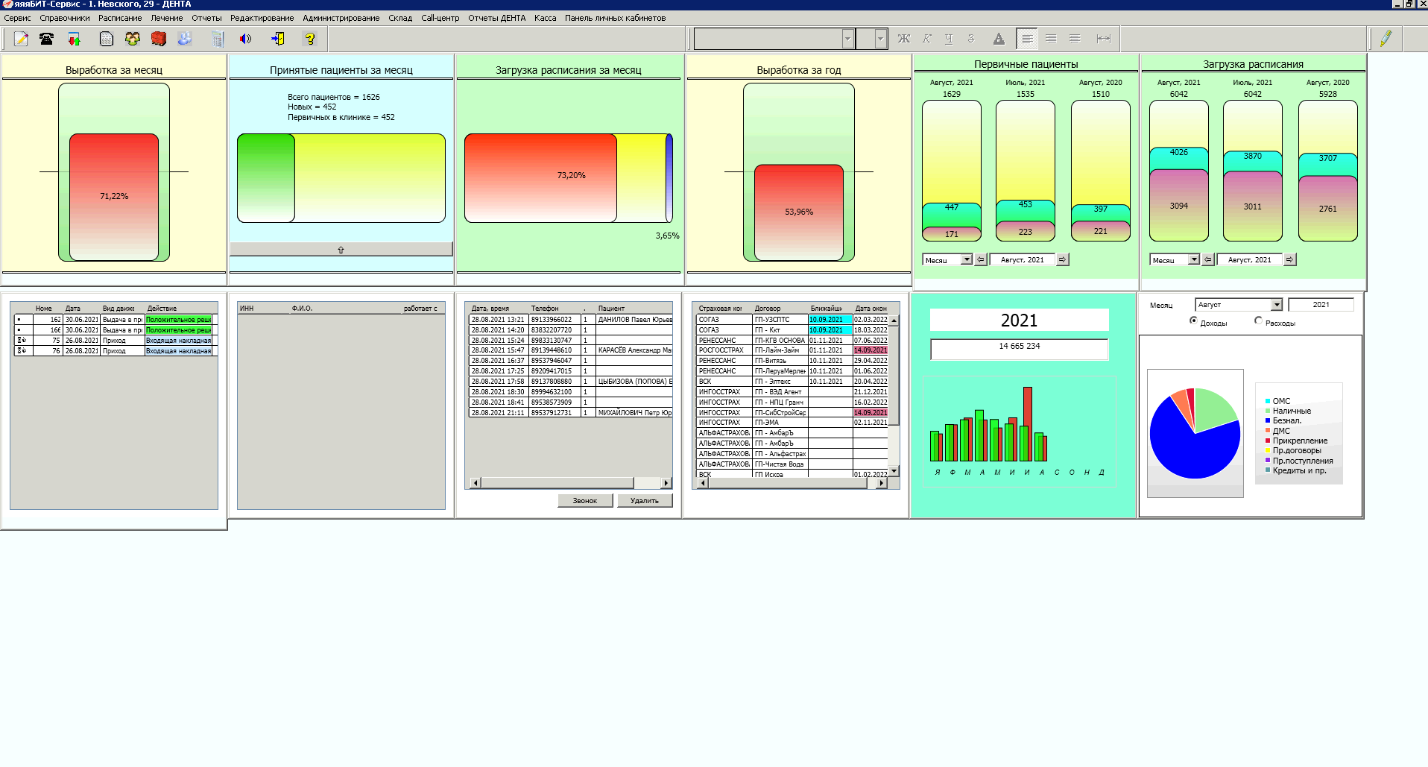This screenshot has height=767, width=1428.
Task: Open the Расписание menu
Action: (x=120, y=18)
